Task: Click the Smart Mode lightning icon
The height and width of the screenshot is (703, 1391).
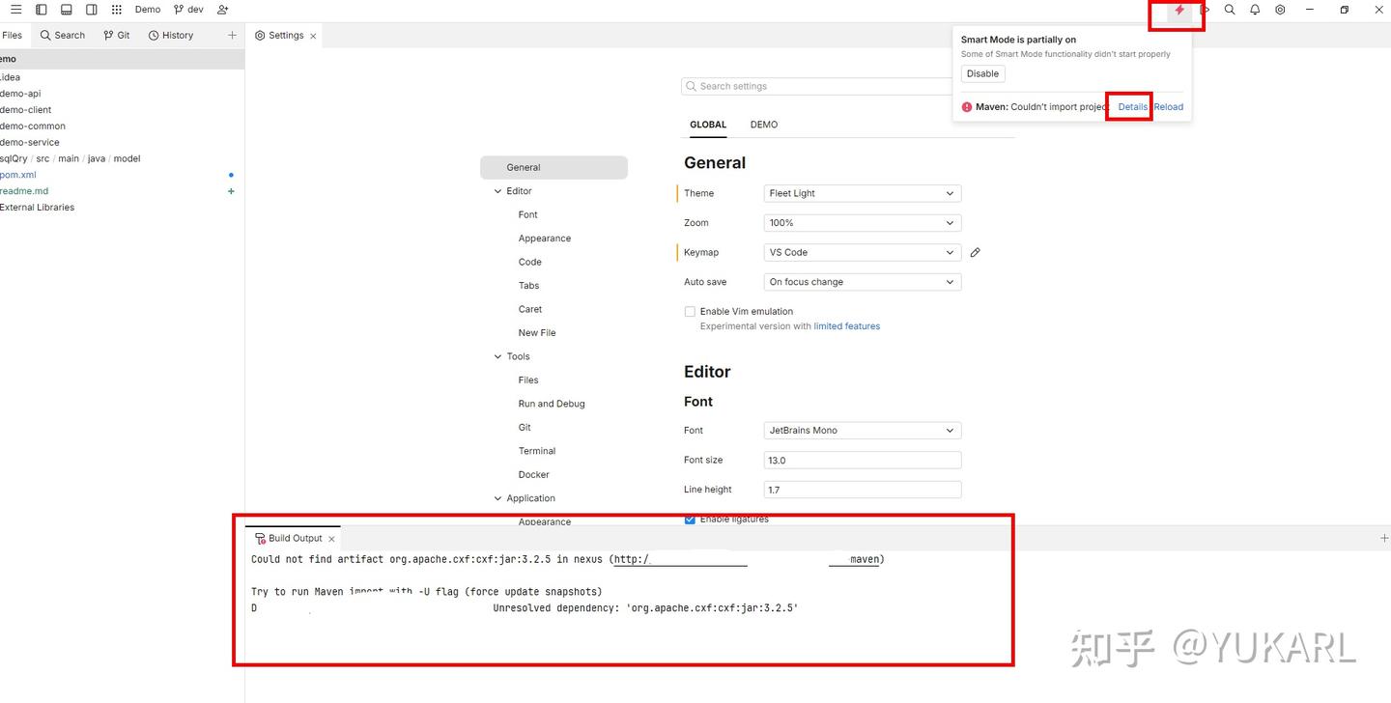Action: click(1179, 10)
